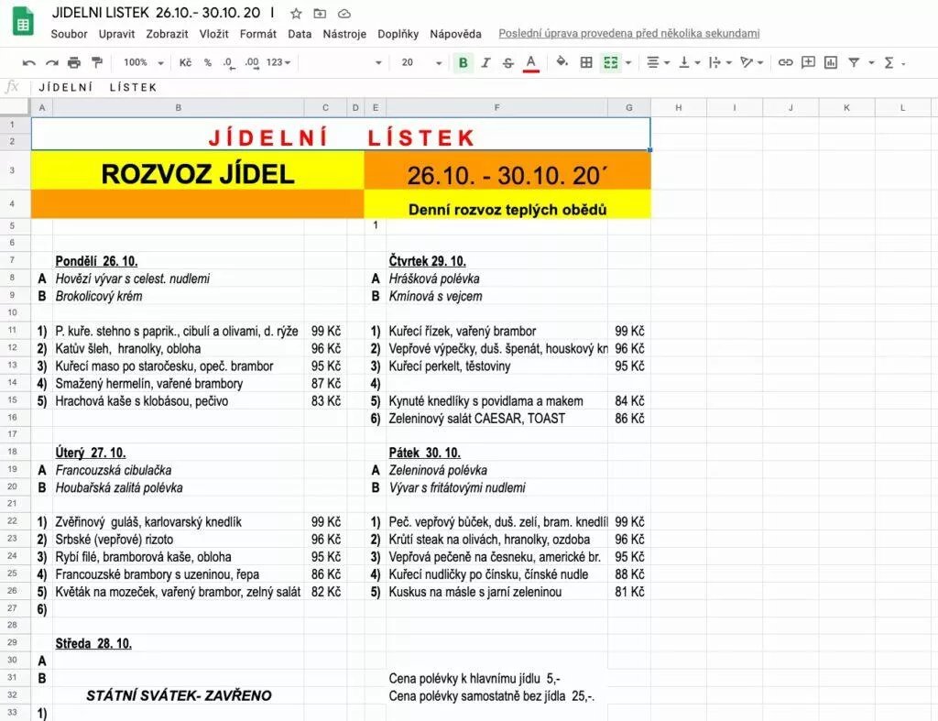Open the 100% zoom dropdown
This screenshot has height=721, width=938.
click(x=144, y=62)
